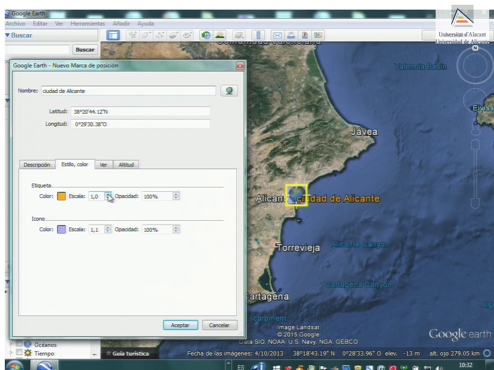Tick the Océanos layer checkbox
The height and width of the screenshot is (370, 494).
click(19, 344)
